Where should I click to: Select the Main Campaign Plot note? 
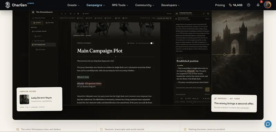tap(43, 45)
